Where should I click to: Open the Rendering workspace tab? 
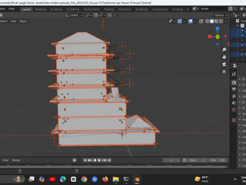coord(141,9)
